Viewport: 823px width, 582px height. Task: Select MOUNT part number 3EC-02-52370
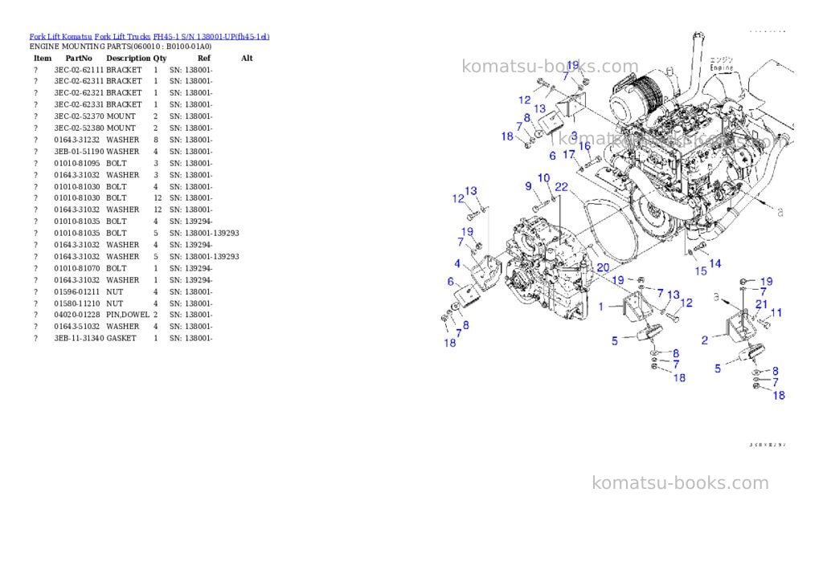79,116
